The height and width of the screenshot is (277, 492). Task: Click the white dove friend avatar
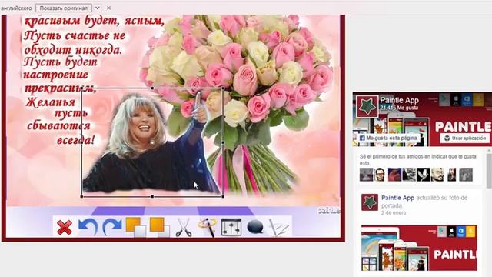(424, 175)
